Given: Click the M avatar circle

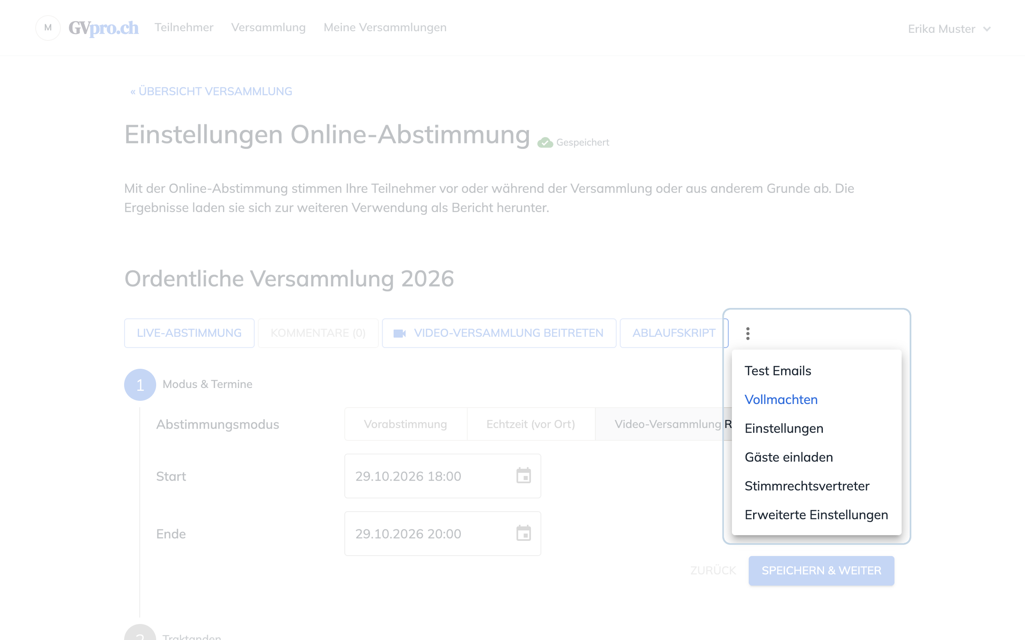Looking at the screenshot, I should (48, 27).
